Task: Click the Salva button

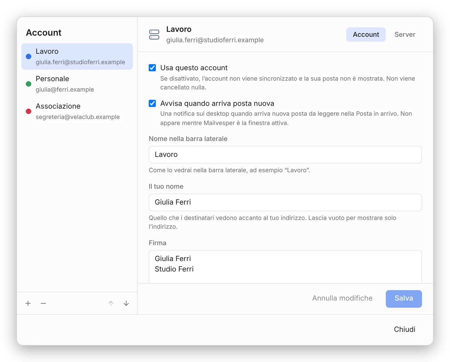Action: pos(404,299)
